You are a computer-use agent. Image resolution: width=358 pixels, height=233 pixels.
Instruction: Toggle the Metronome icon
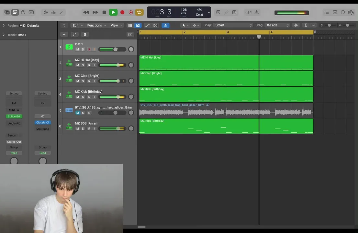(257, 12)
